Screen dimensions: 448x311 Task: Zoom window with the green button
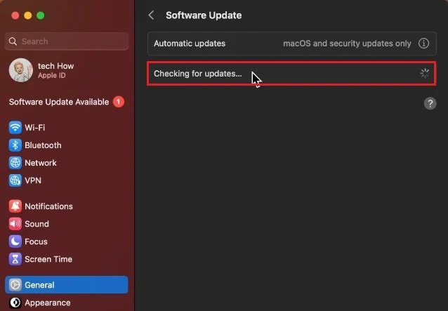(41, 15)
